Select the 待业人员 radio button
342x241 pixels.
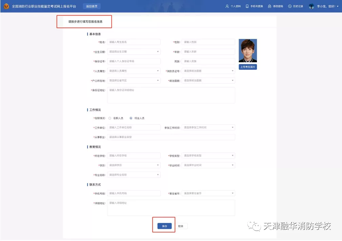(130, 118)
